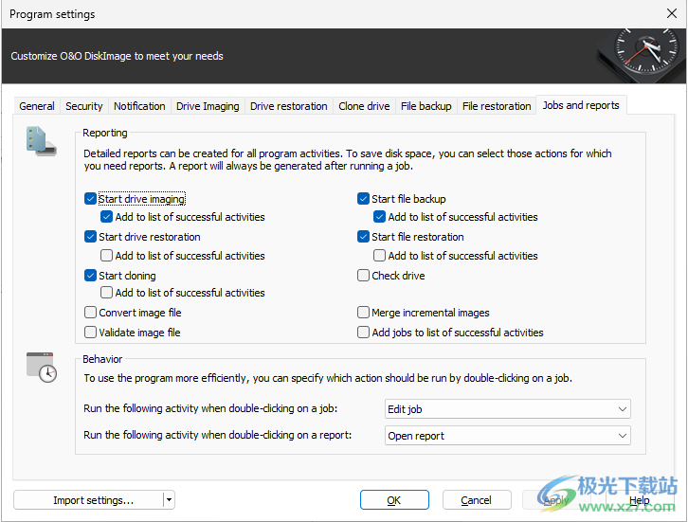Toggle Start drive imaging checkbox
Viewport: 688px width, 522px height.
(90, 199)
